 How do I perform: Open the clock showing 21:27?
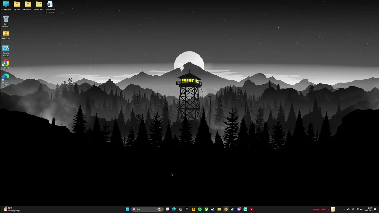coord(369,209)
